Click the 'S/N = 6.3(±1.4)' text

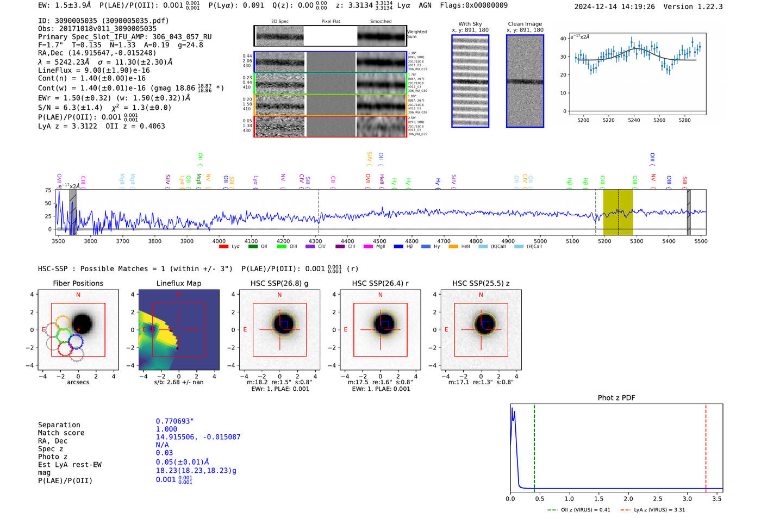click(x=70, y=108)
